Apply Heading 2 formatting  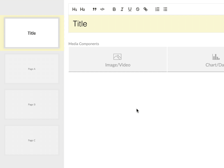click(x=82, y=9)
